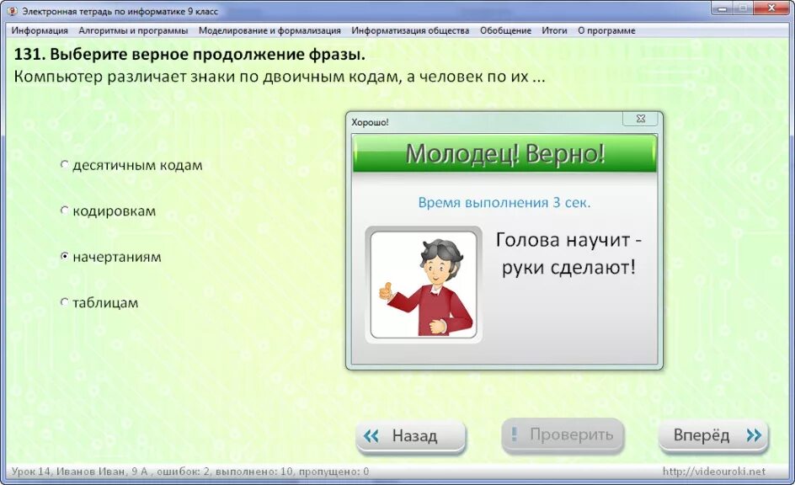The width and height of the screenshot is (795, 485).
Task: Open the Моделирование и формализация menu
Action: (269, 30)
